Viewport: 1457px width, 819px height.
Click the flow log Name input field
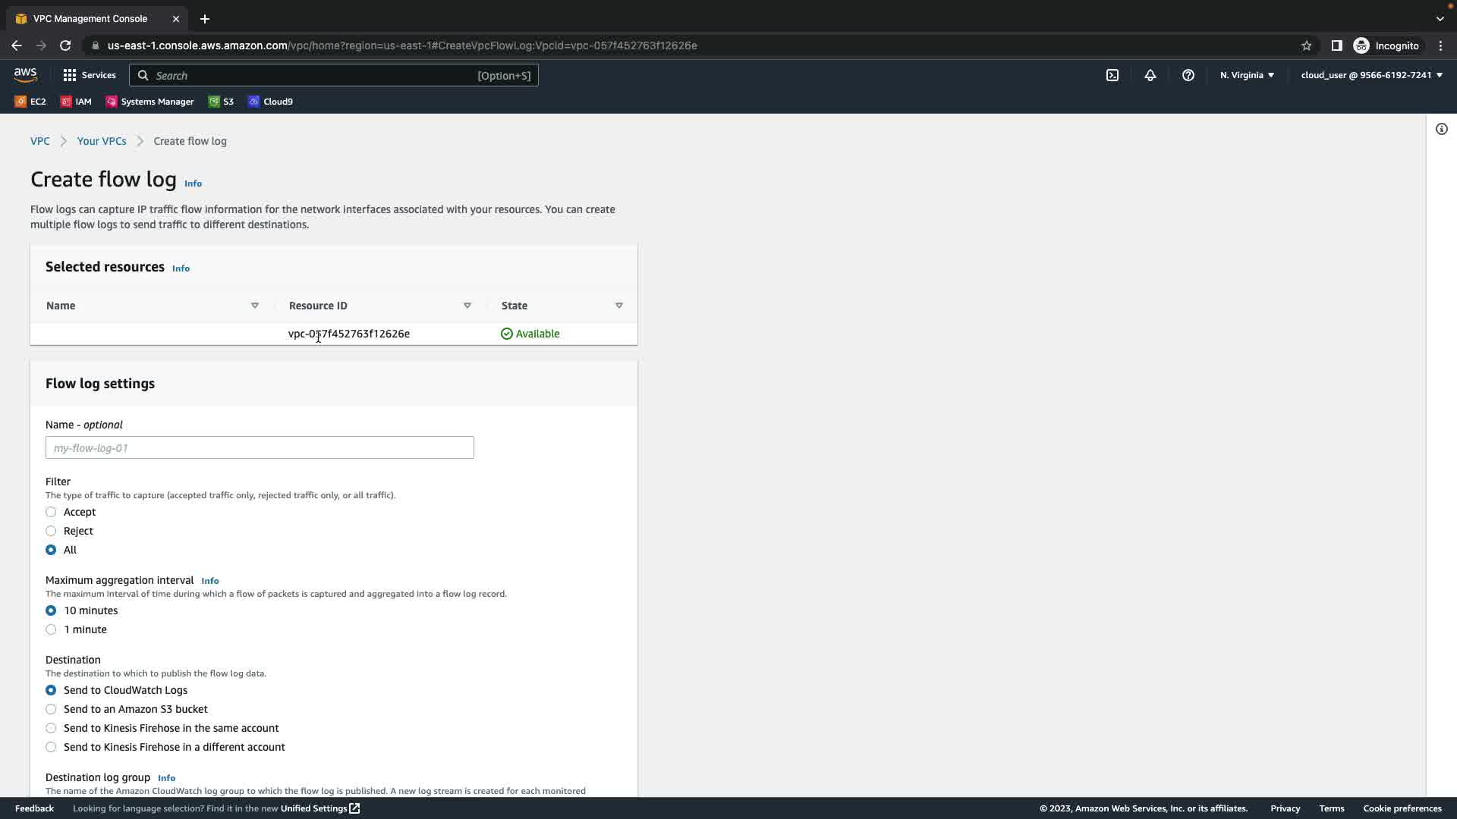[260, 447]
